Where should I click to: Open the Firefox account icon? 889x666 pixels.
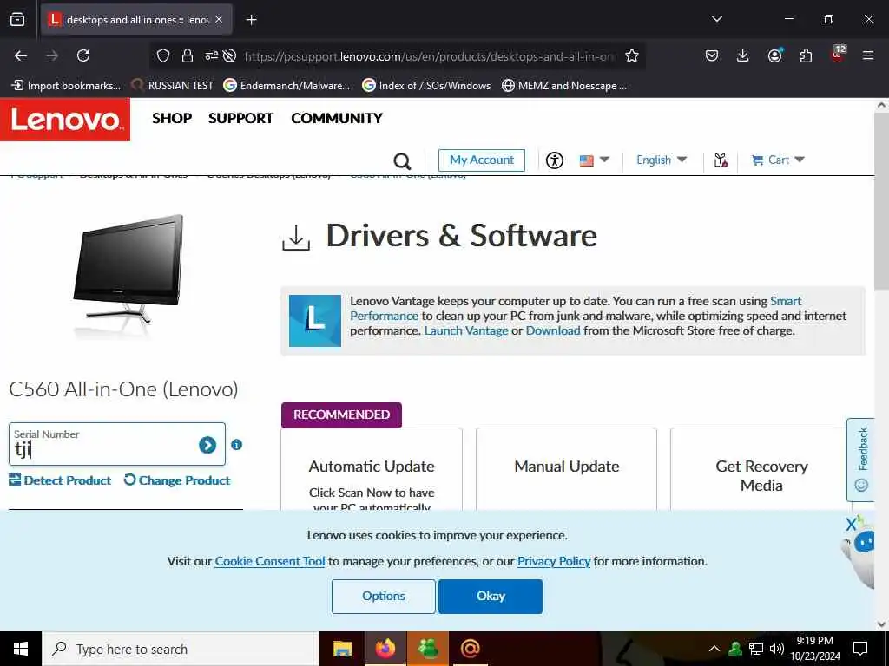click(x=774, y=55)
